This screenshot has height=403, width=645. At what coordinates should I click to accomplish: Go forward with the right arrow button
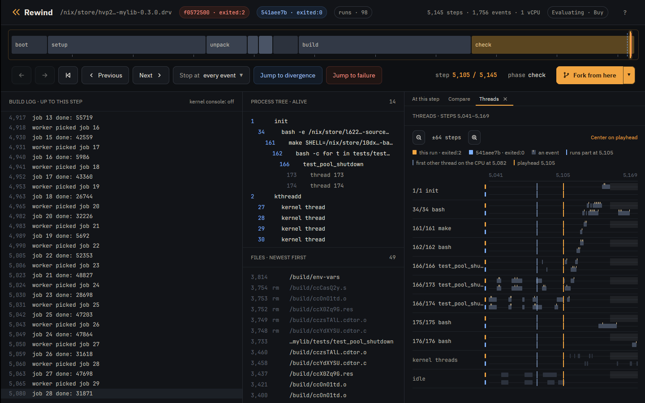45,75
